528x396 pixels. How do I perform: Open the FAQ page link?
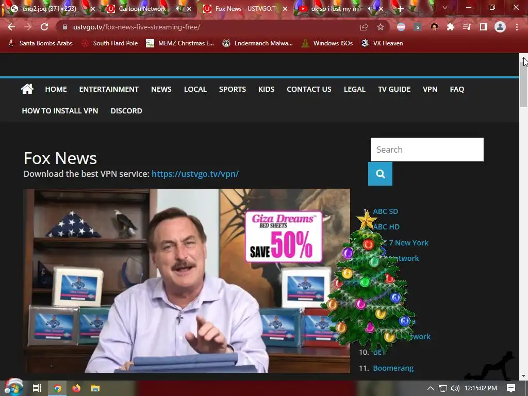457,89
